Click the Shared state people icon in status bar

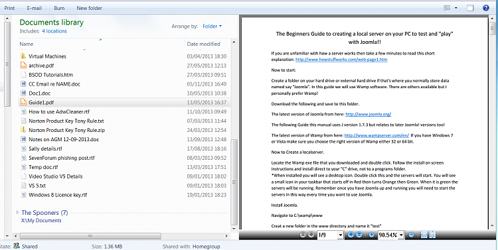tap(17, 246)
